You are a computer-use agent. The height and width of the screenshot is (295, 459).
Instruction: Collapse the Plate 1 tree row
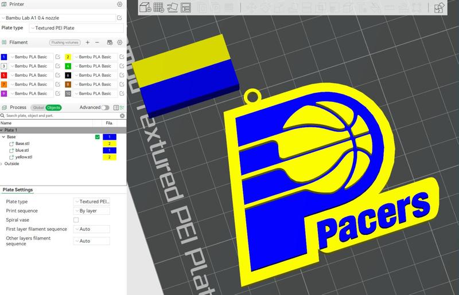click(2, 130)
